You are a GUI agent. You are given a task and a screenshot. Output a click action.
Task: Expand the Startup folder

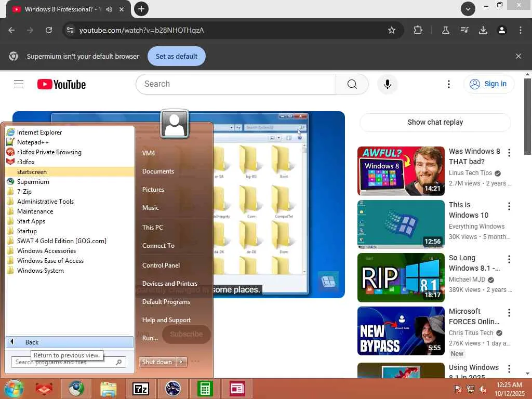pos(70,231)
